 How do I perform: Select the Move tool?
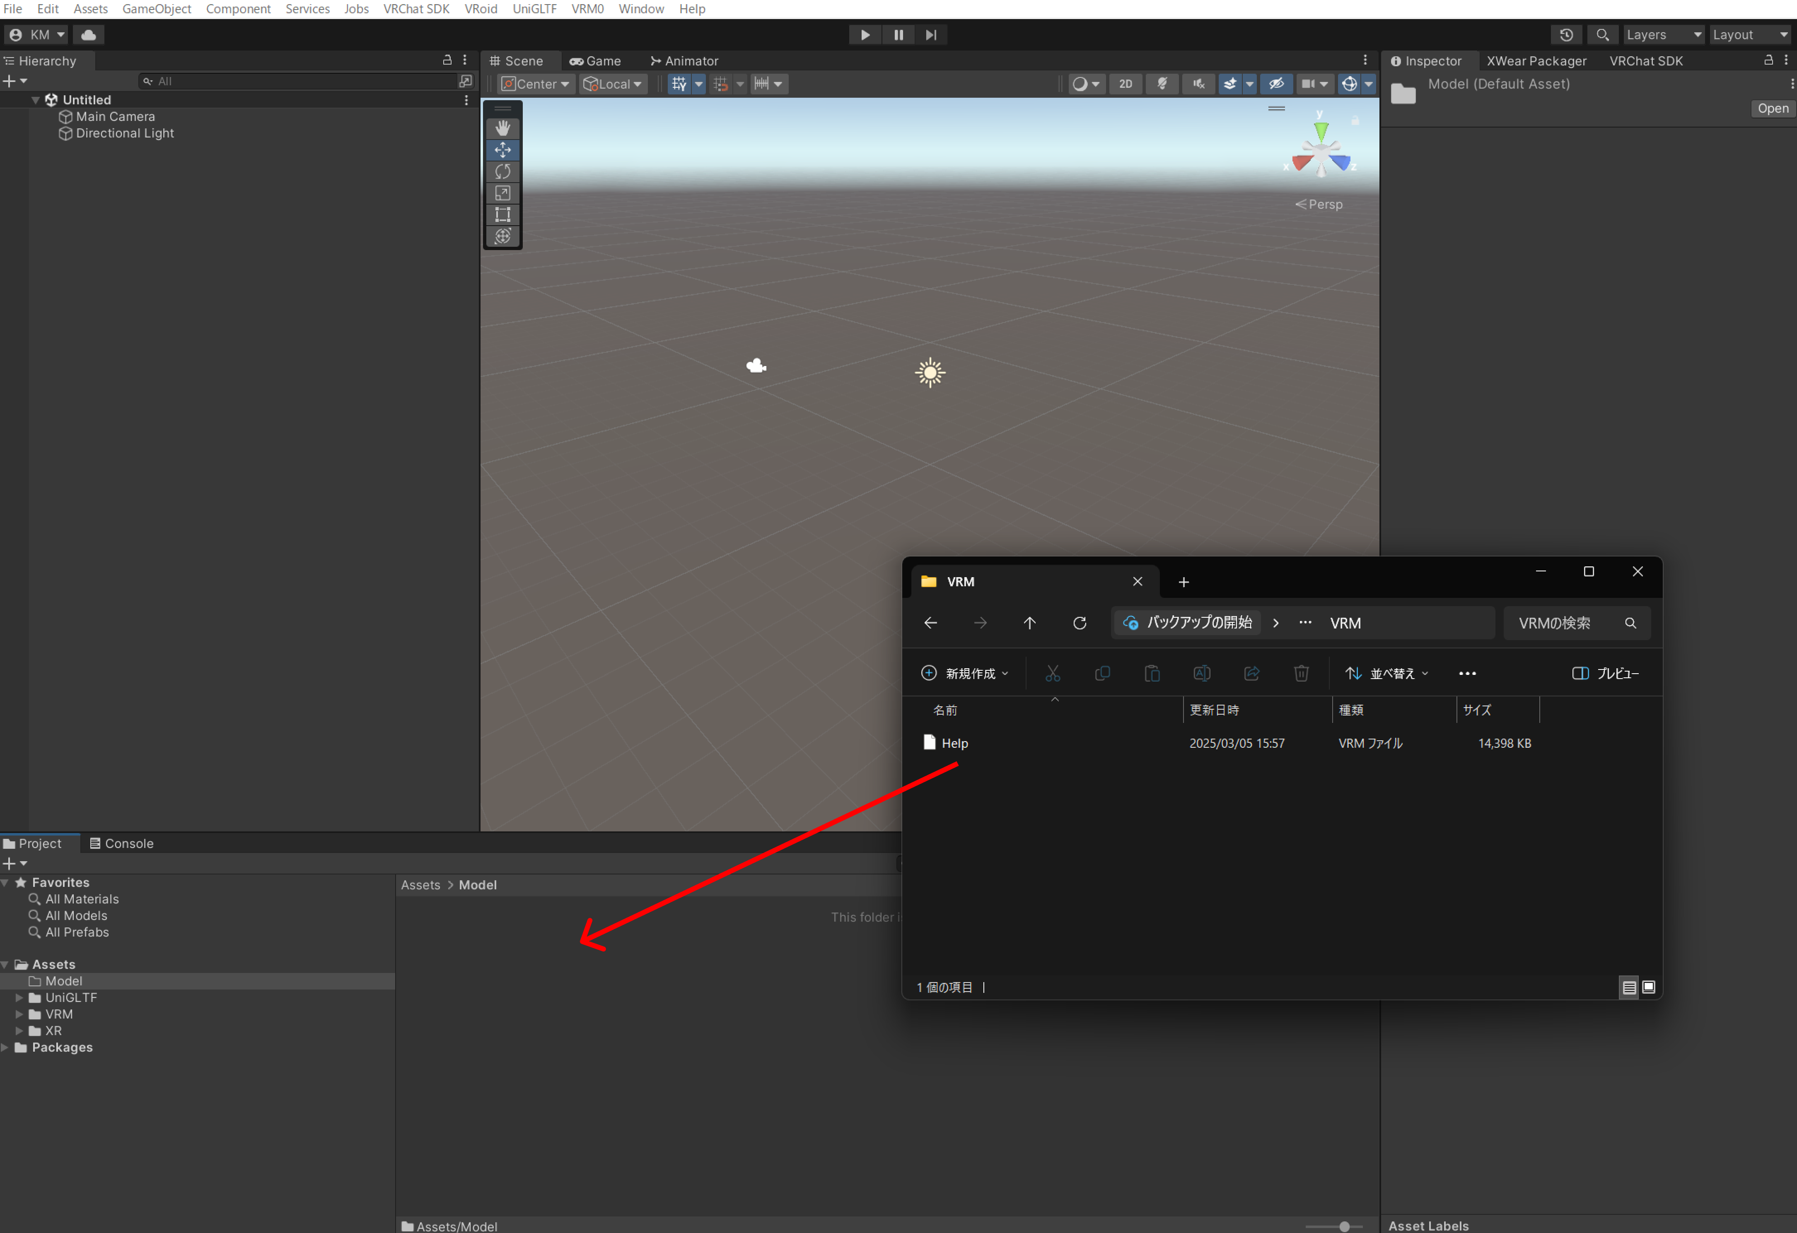pyautogui.click(x=502, y=149)
